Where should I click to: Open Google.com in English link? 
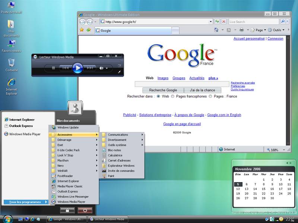pos(224,115)
